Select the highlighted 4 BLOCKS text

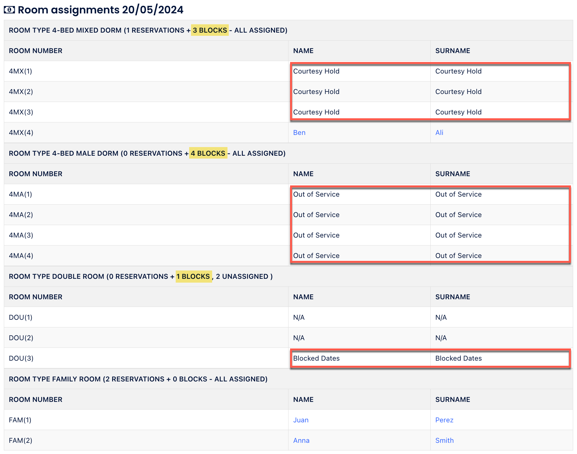click(x=208, y=153)
